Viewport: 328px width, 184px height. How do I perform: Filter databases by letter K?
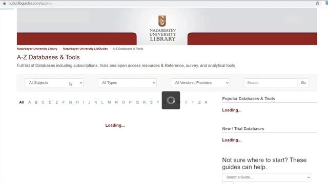coord(96,102)
